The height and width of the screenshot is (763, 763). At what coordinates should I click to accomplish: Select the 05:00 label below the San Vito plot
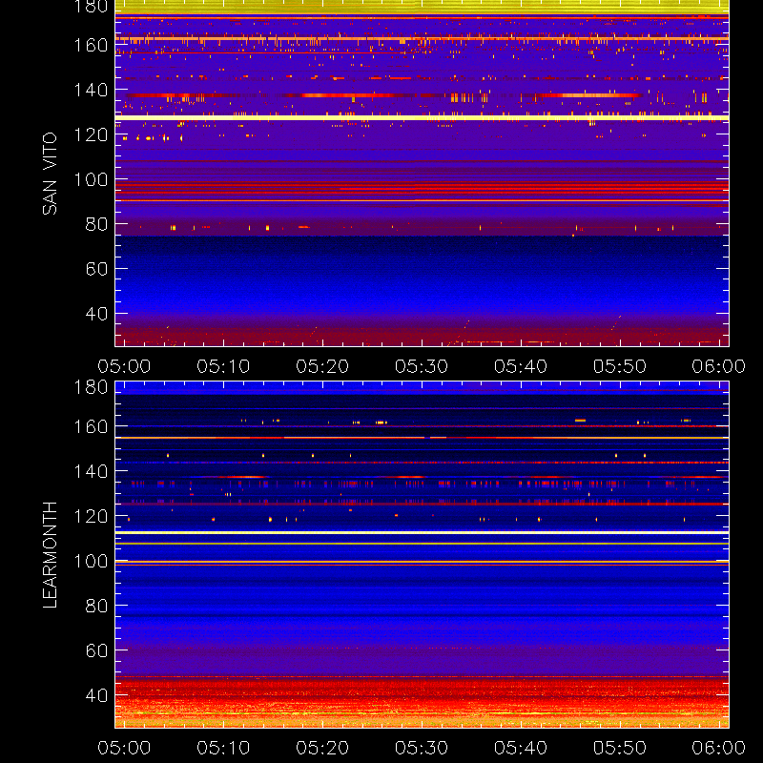[x=124, y=366]
